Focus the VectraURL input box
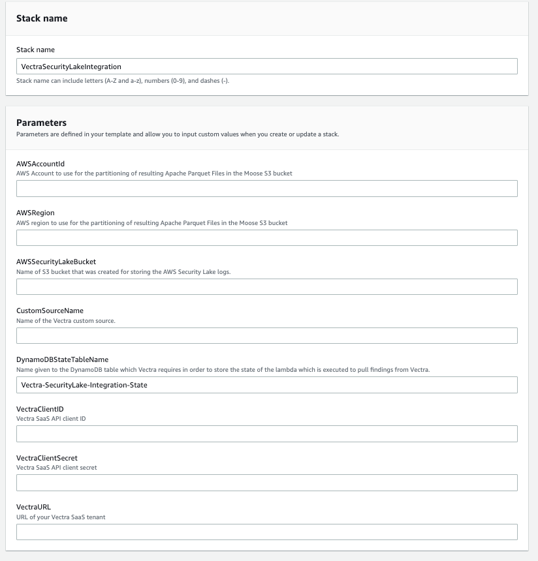538x561 pixels. 266,532
